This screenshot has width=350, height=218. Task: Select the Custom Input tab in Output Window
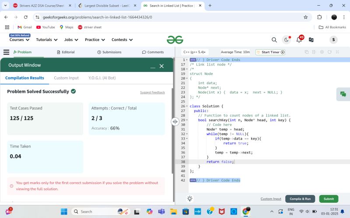click(66, 78)
